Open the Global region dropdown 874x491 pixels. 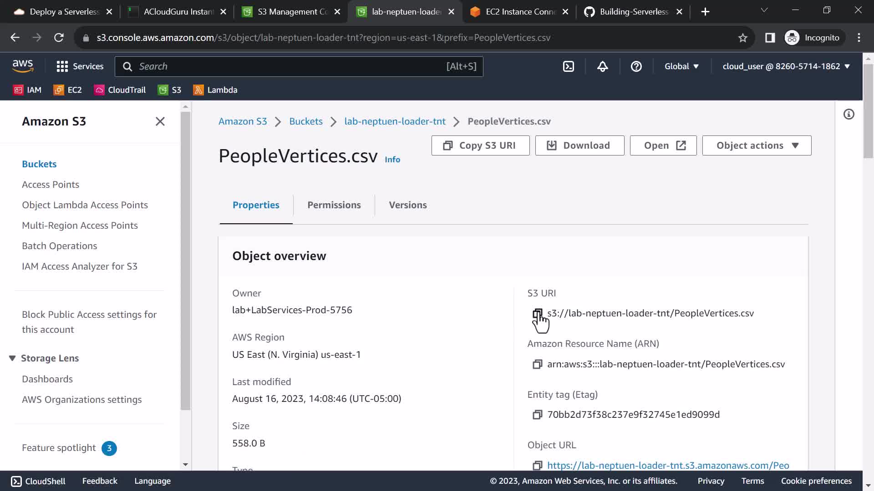point(681,66)
